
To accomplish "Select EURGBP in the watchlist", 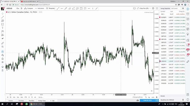I will [x=172, y=17].
